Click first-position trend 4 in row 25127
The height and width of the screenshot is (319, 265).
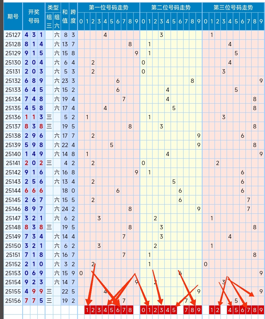[105, 35]
